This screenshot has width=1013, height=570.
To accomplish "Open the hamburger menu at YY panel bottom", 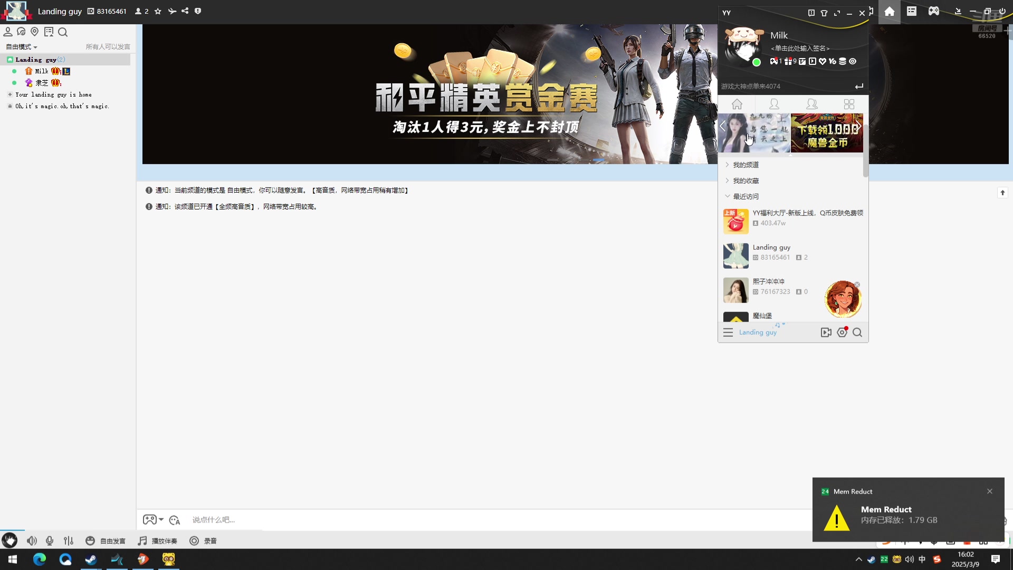I will (728, 332).
